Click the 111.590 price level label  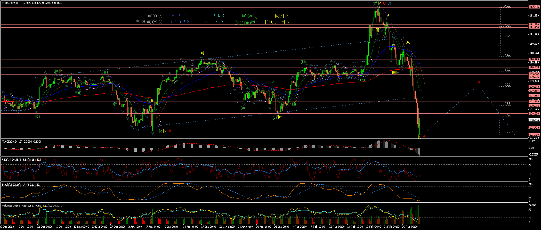[x=534, y=24]
